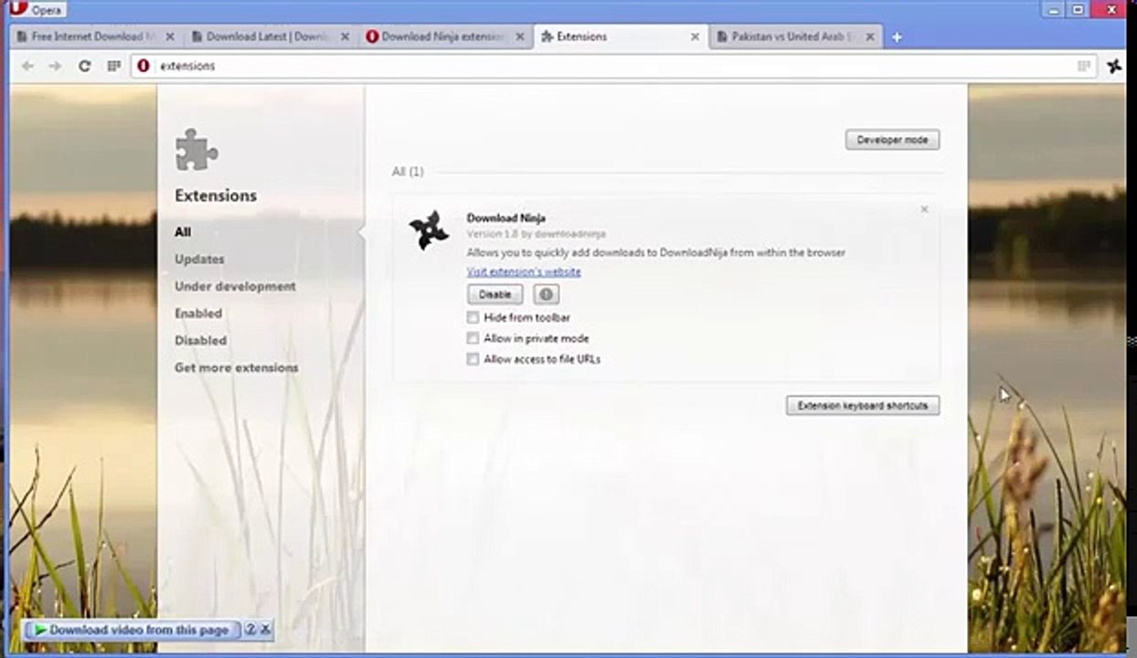
Task: Click the Opera badge in address bar
Action: pos(143,66)
